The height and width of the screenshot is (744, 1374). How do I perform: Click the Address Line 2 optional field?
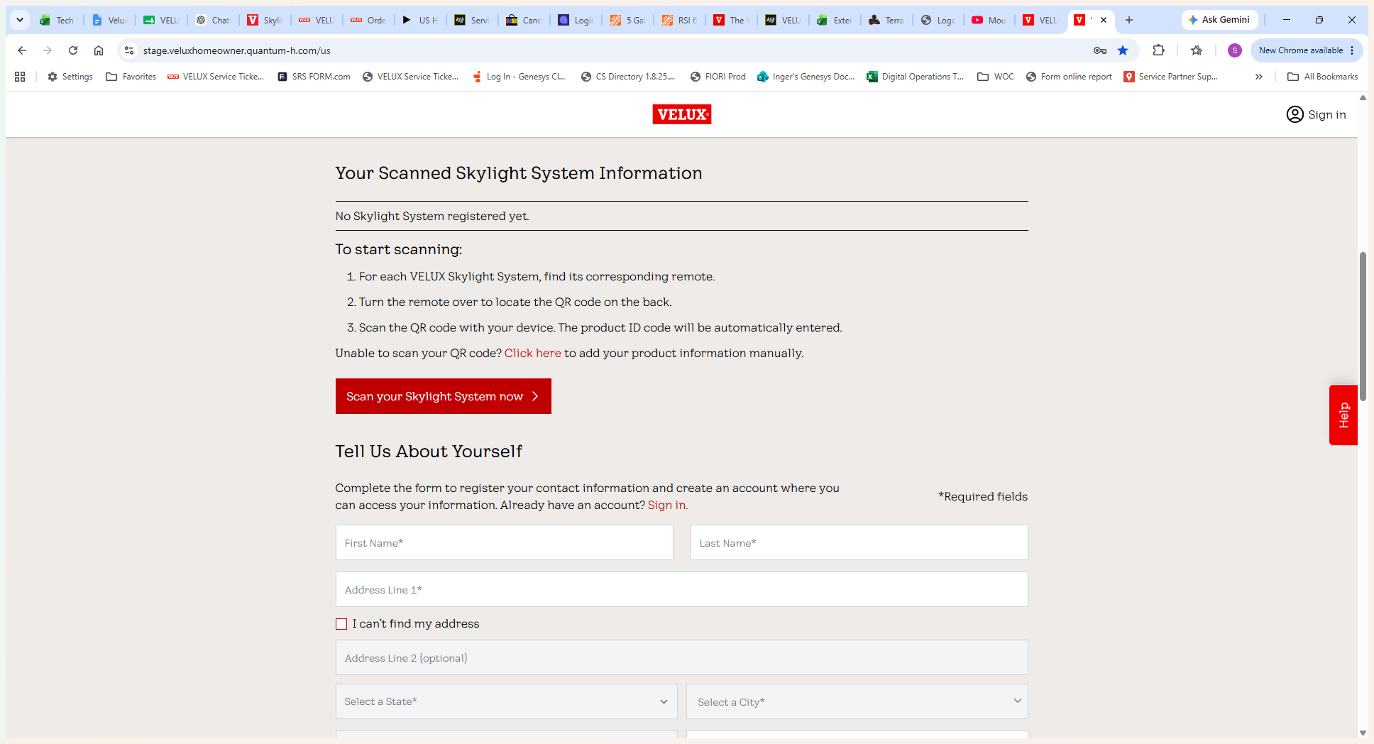tap(681, 657)
